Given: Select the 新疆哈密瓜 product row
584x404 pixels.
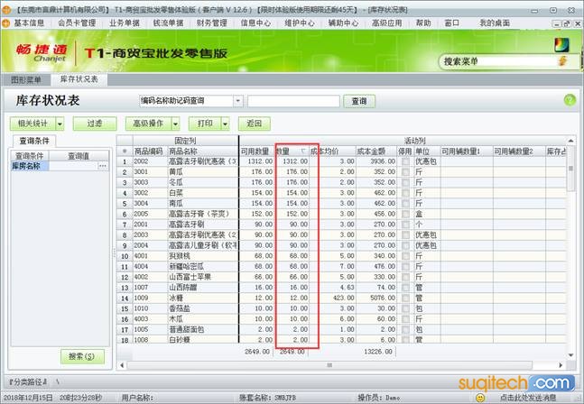Looking at the screenshot, I should [x=341, y=267].
